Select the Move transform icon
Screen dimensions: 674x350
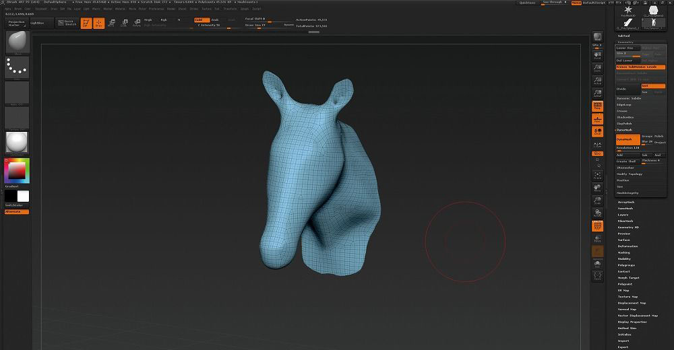tap(111, 23)
